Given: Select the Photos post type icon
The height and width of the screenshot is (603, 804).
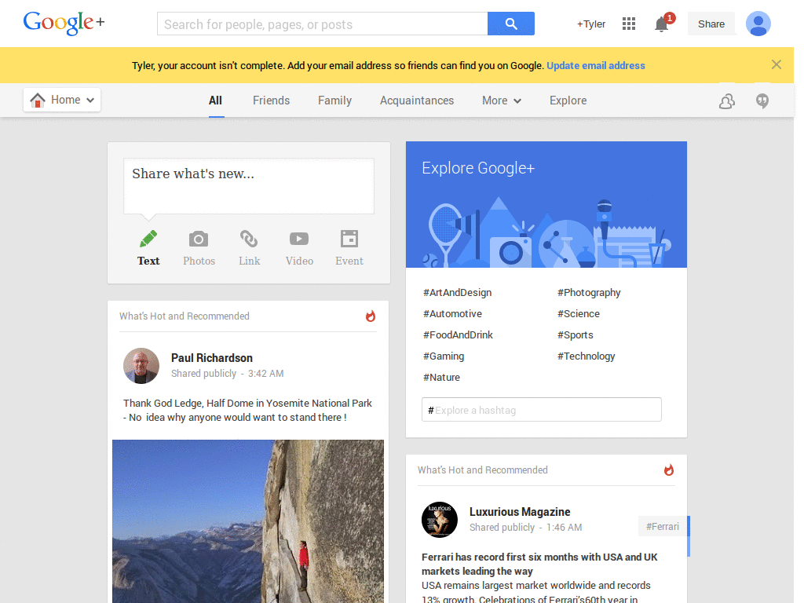Looking at the screenshot, I should coord(199,239).
